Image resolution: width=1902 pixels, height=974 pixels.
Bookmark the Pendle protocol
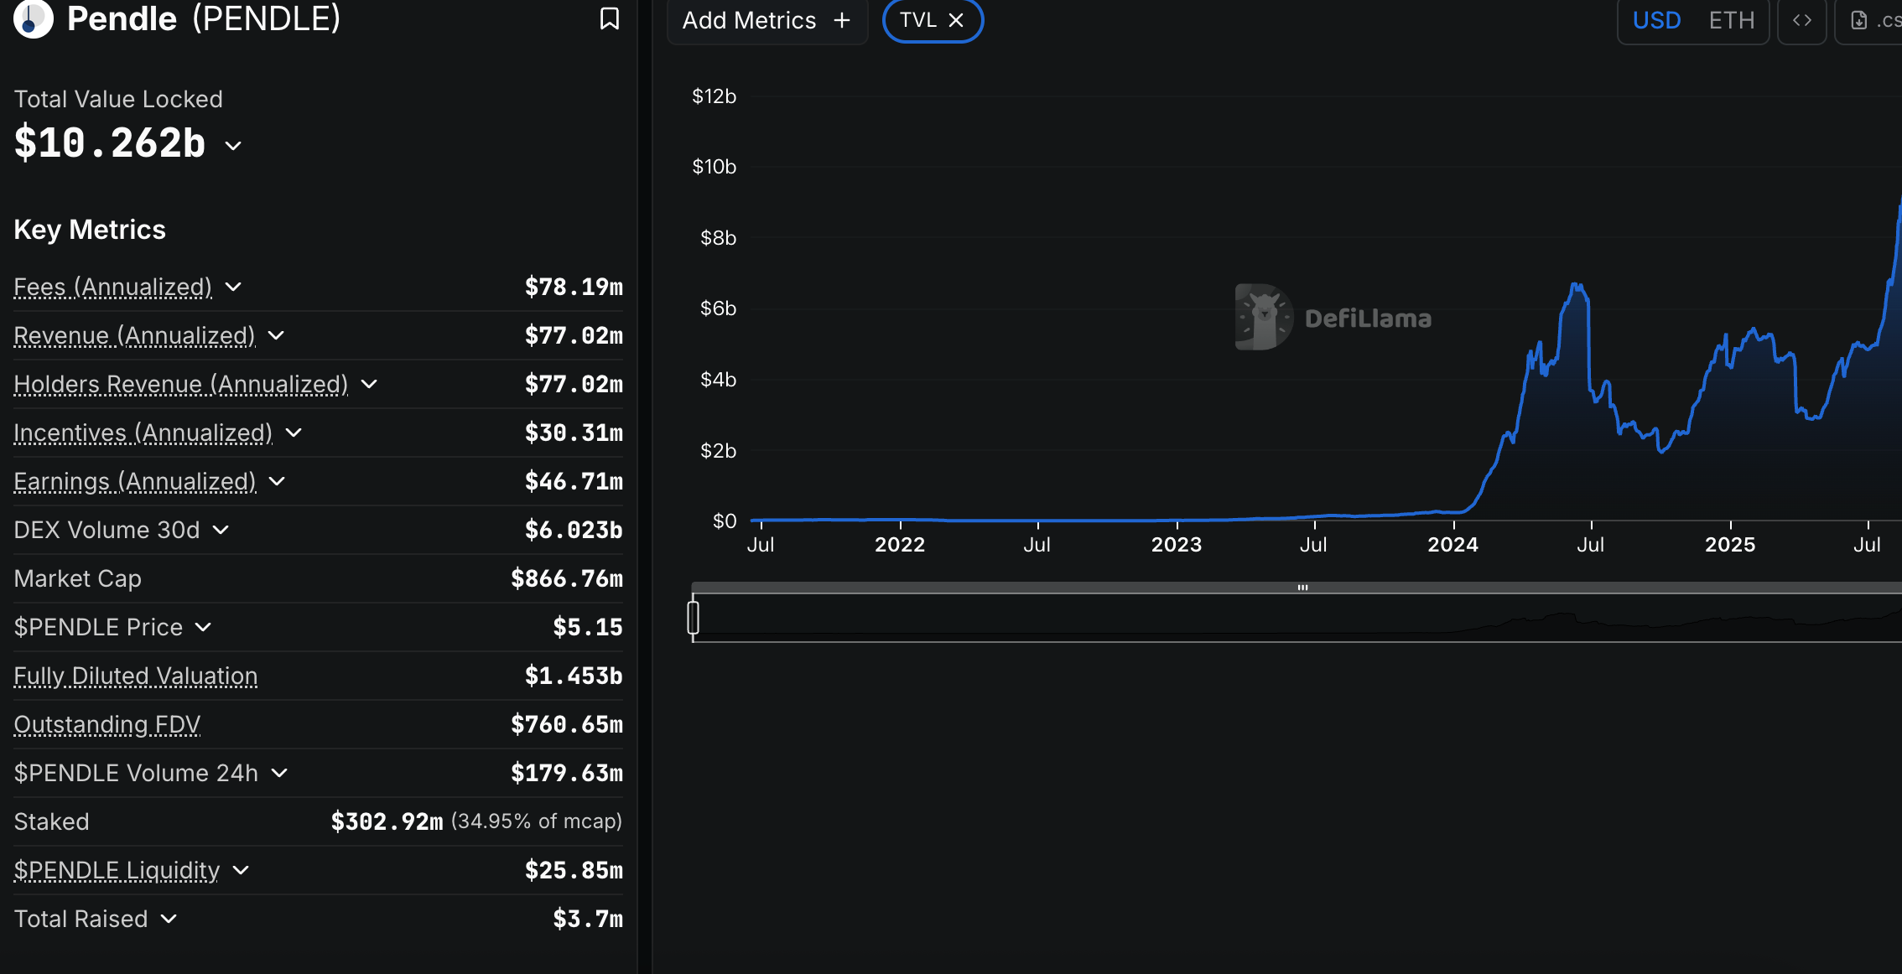610,18
